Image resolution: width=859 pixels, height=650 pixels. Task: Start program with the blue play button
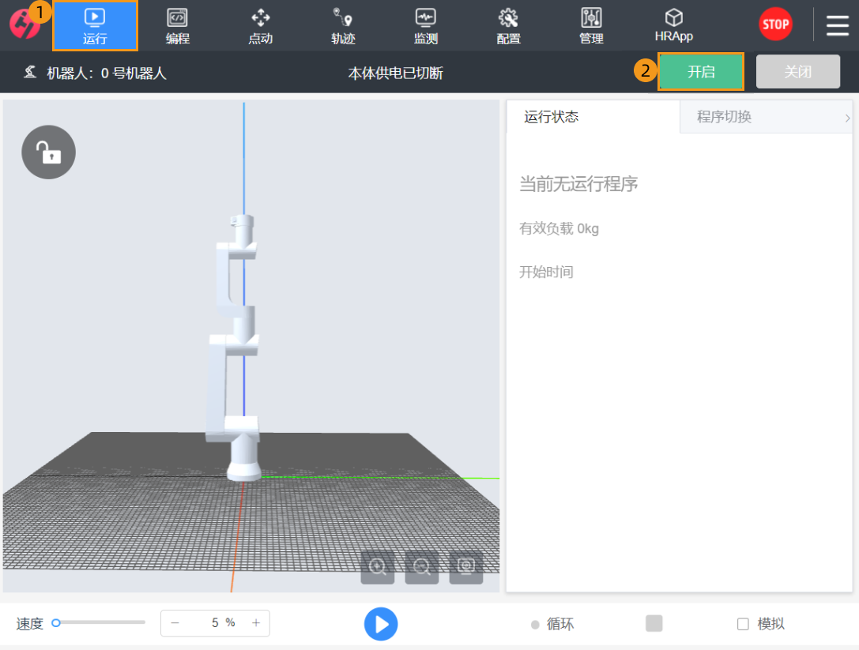[x=381, y=624]
